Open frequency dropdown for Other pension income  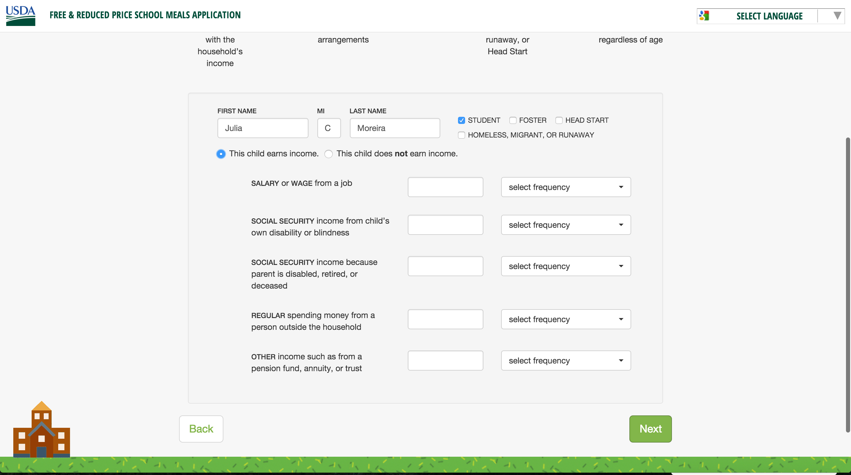click(x=566, y=361)
